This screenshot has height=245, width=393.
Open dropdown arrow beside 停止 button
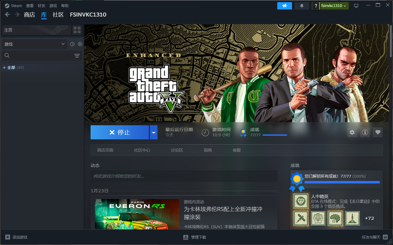pos(154,132)
